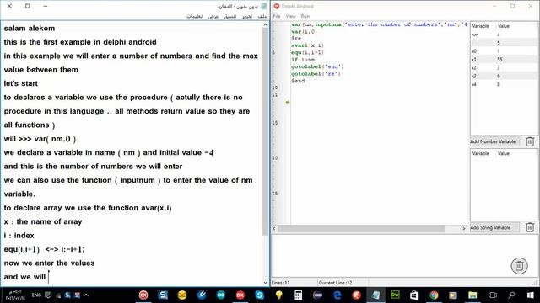Click the var(i,0) code line
The height and width of the screenshot is (303, 540).
pos(304,32)
